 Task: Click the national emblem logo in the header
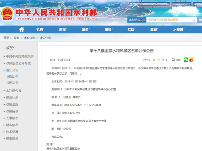click(7, 14)
